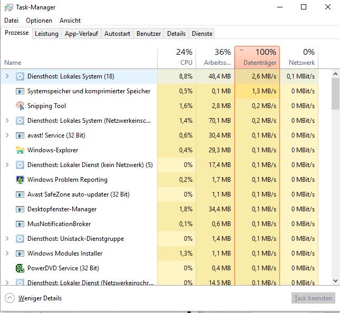Click the gear icon of Diensthost: Lokales System (18)
This screenshot has height=313, width=340.
coord(20,76)
